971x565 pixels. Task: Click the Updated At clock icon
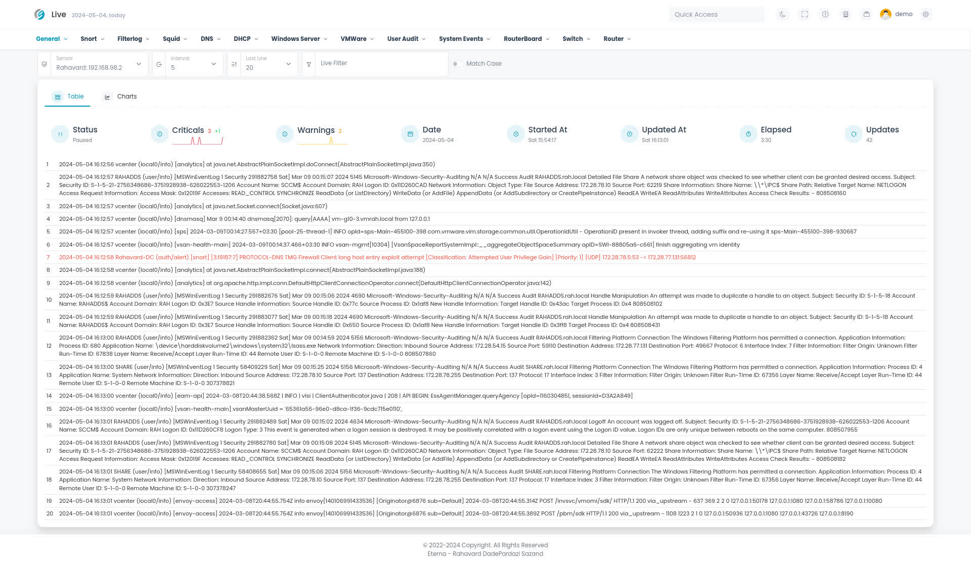tap(630, 134)
